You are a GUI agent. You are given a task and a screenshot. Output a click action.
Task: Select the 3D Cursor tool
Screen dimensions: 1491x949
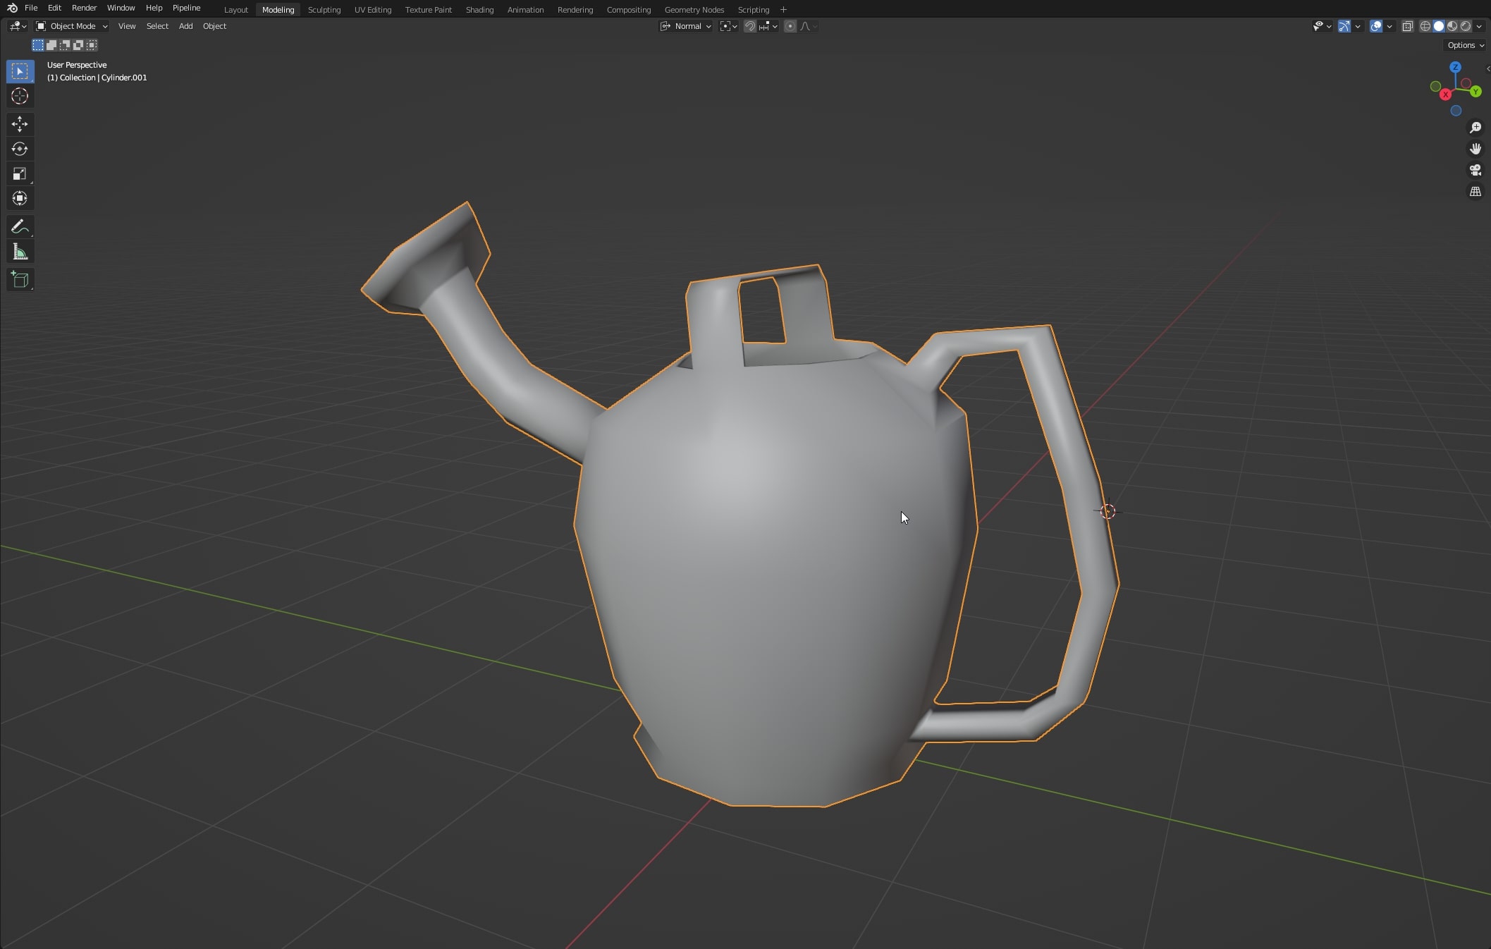(x=20, y=96)
